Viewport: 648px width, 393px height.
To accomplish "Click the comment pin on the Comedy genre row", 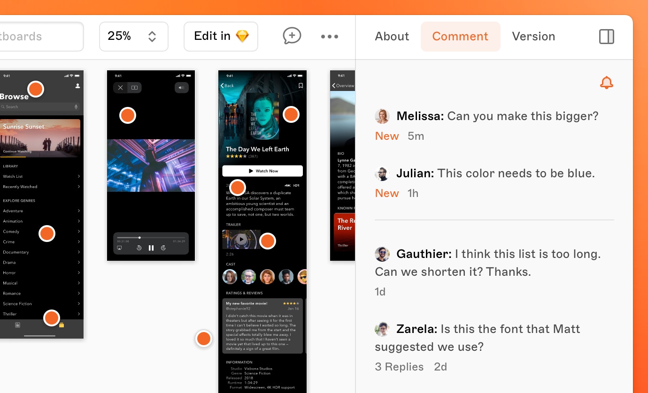I will [47, 233].
